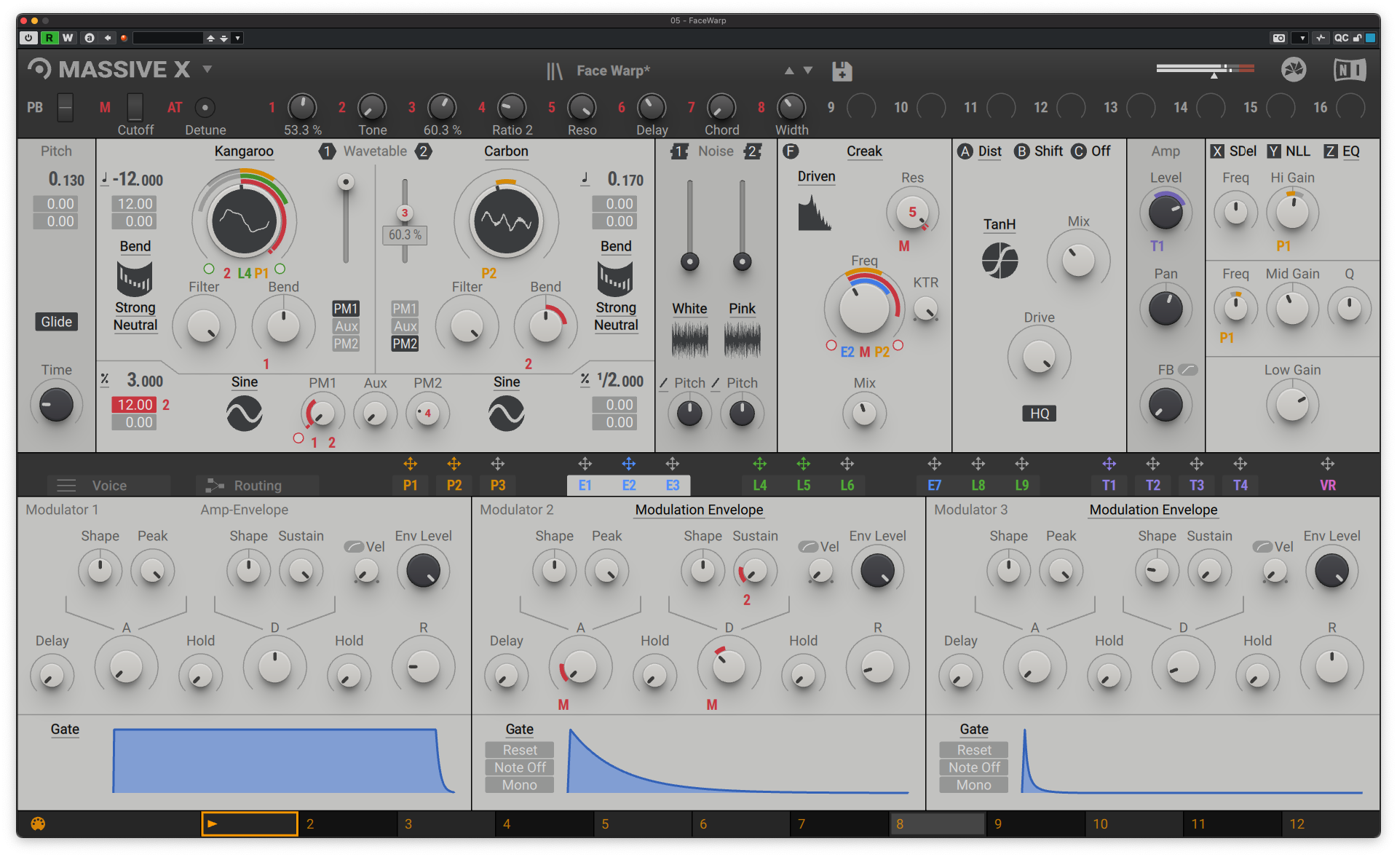Toggle the Glide button on
1397x857 pixels.
(56, 321)
